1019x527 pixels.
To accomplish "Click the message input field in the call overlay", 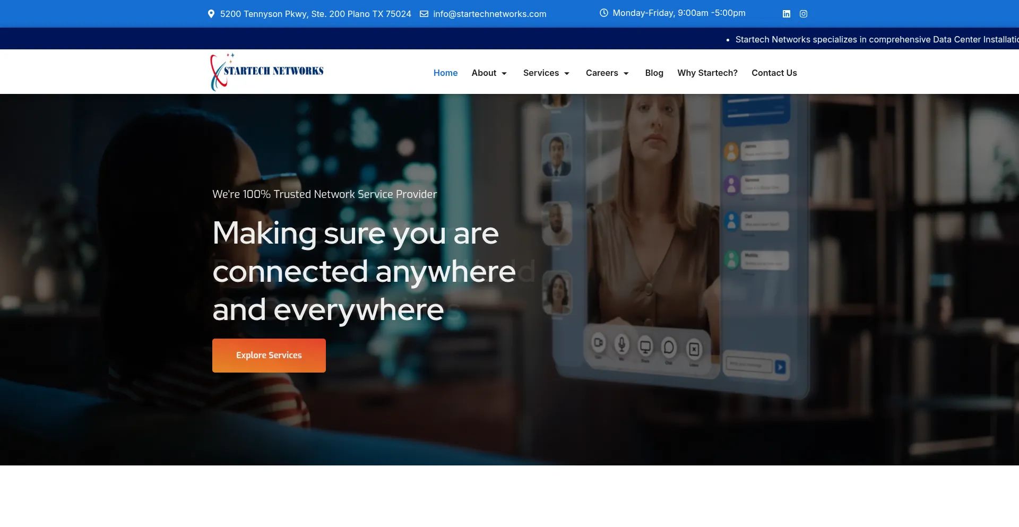I will (748, 366).
